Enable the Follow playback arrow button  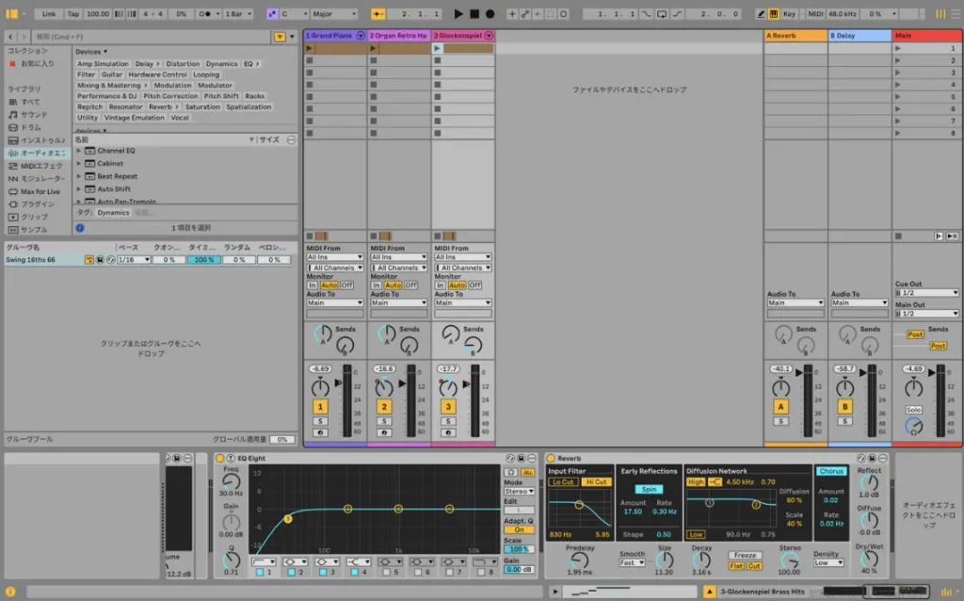[x=378, y=13]
